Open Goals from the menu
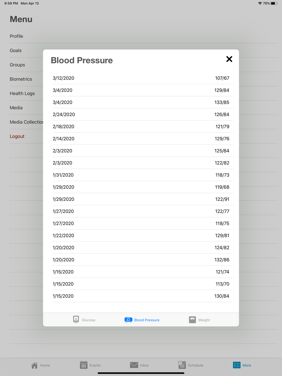Image resolution: width=282 pixels, height=376 pixels. pyautogui.click(x=16, y=51)
